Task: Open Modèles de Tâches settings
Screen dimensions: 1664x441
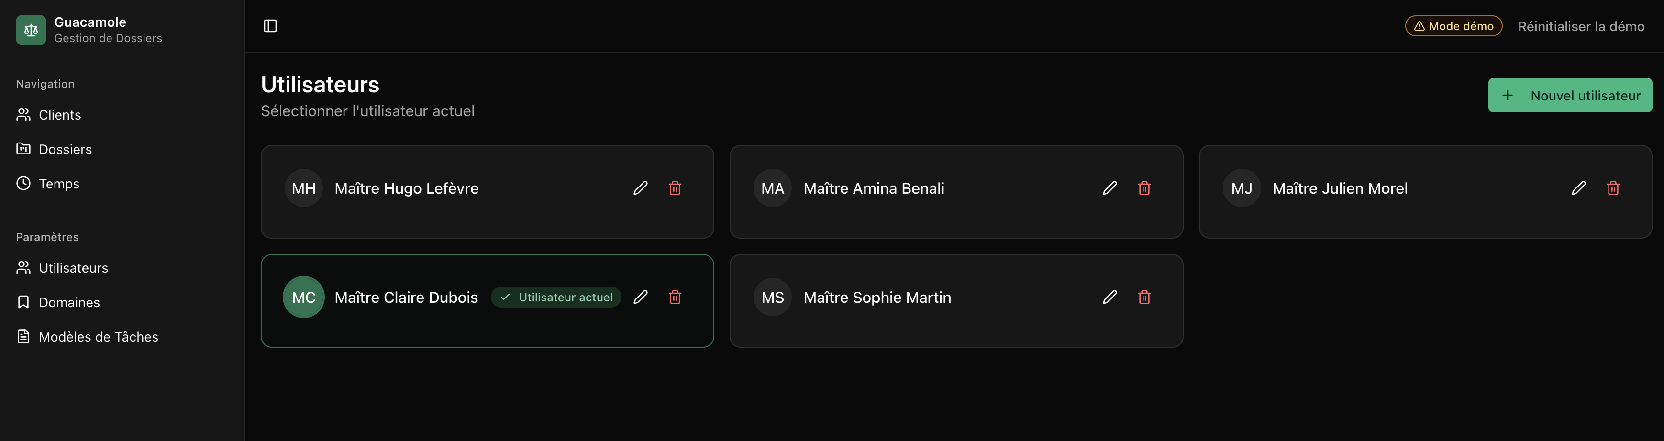Action: pos(98,337)
